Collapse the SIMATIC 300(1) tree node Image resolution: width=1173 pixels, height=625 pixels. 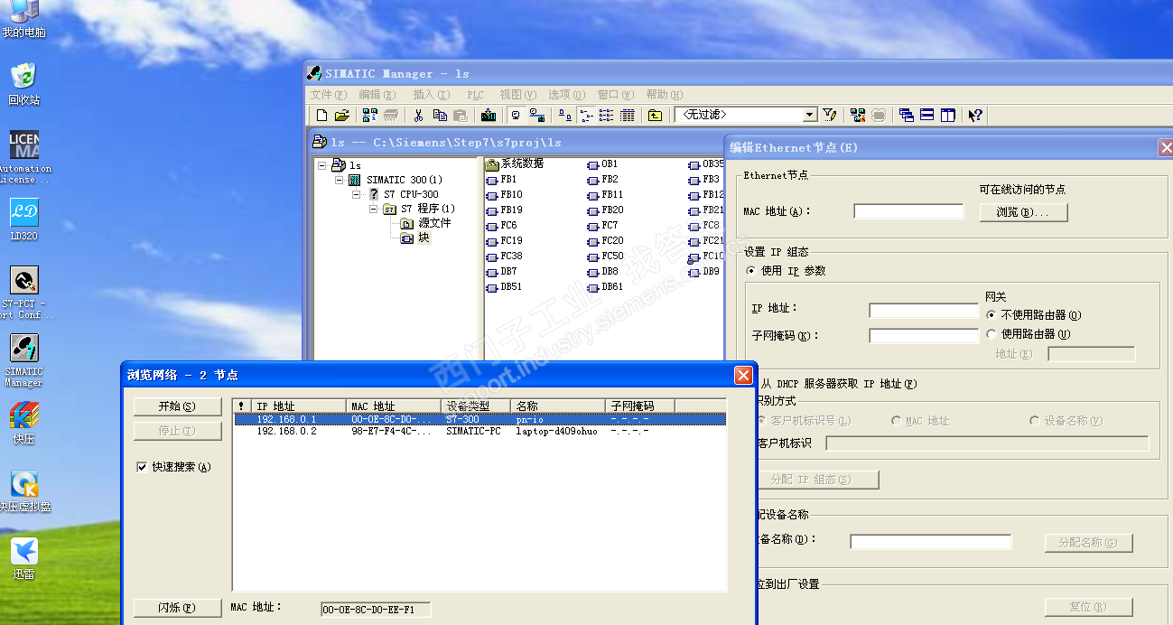coord(340,181)
